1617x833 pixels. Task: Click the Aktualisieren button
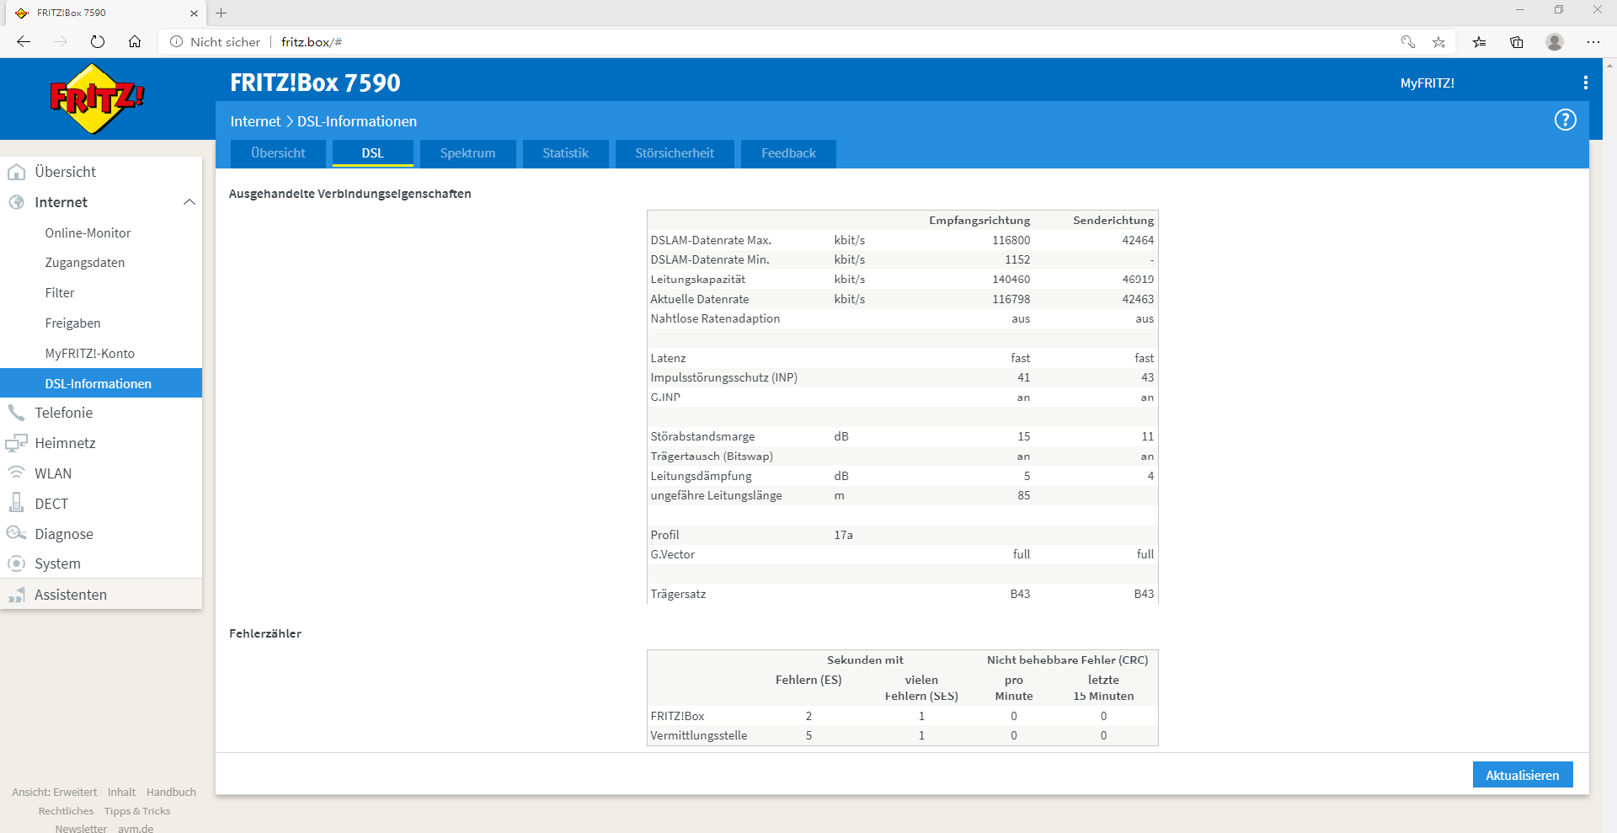(1522, 775)
